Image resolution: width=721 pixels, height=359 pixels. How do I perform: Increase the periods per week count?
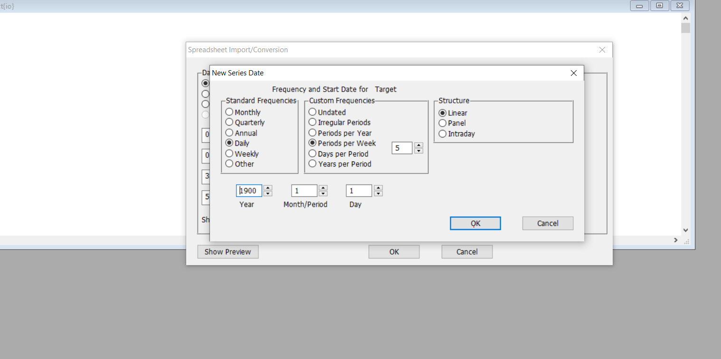[418, 146]
